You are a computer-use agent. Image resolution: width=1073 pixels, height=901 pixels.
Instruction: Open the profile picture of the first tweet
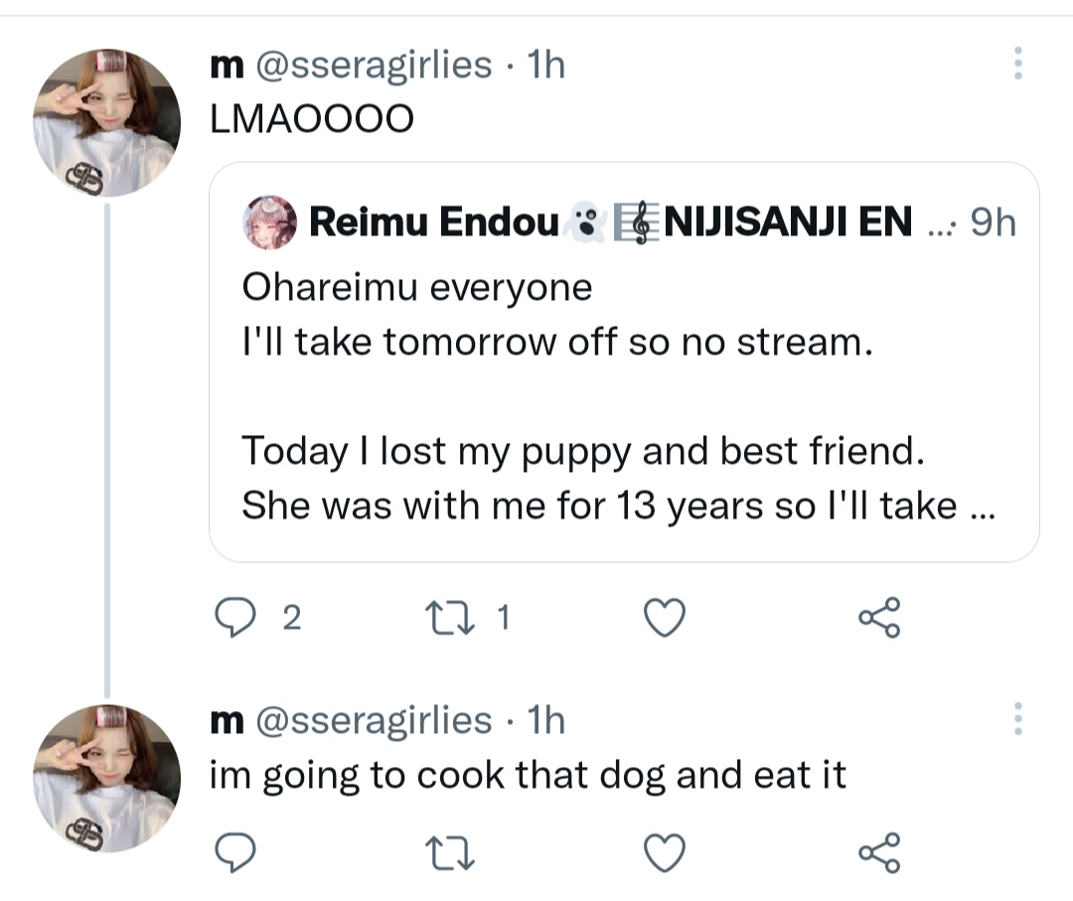107,121
